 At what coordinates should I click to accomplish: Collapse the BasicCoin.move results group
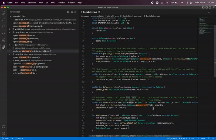[x=10, y=20]
